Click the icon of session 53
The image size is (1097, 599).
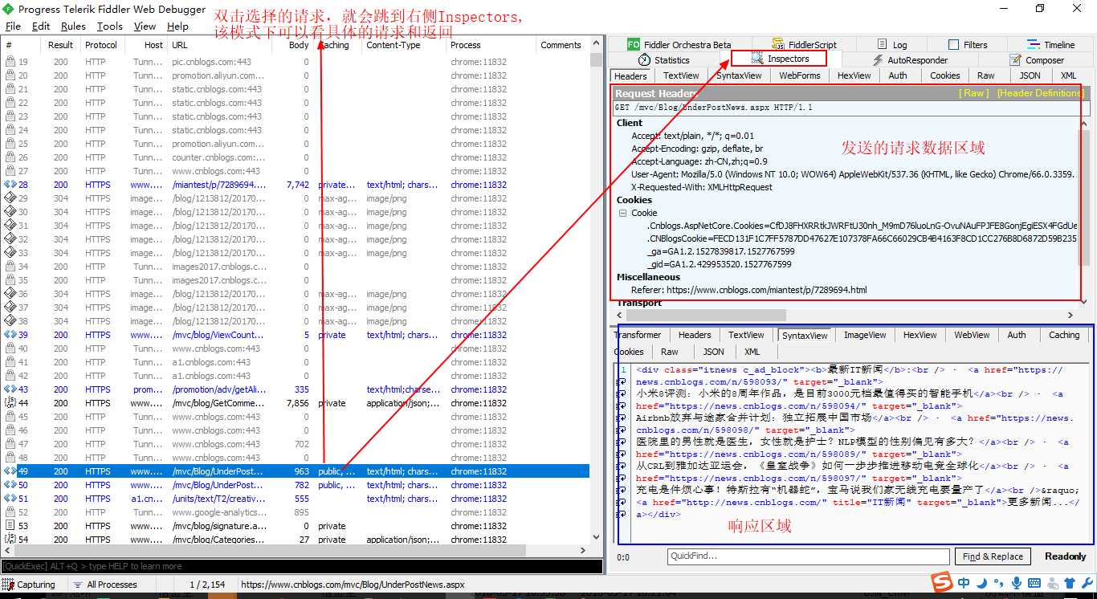tap(10, 526)
